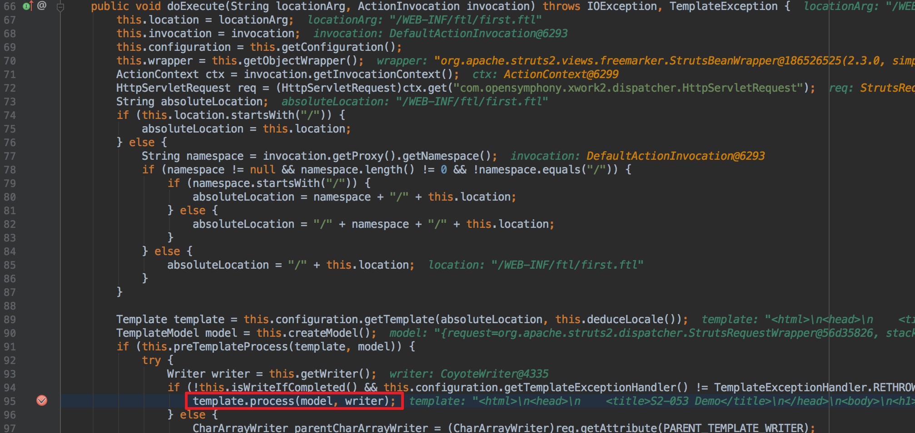Click the ActionInvocation parameter type on line 66
Viewport: 915px width, 433px height.
[408, 6]
